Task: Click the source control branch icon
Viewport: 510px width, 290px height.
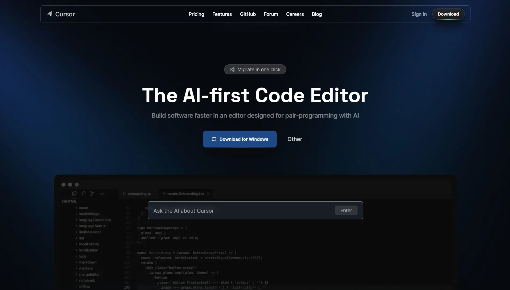Action: [x=92, y=193]
